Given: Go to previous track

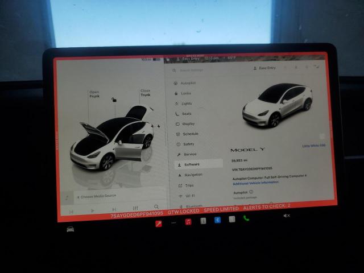Looking at the screenshot, I should pyautogui.click(x=71, y=212).
